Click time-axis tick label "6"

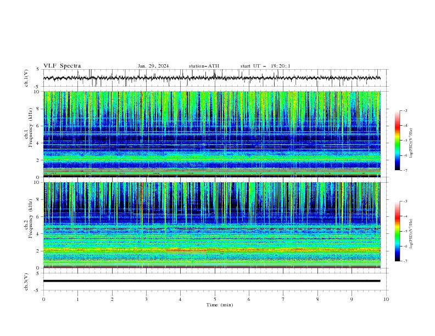(x=249, y=299)
